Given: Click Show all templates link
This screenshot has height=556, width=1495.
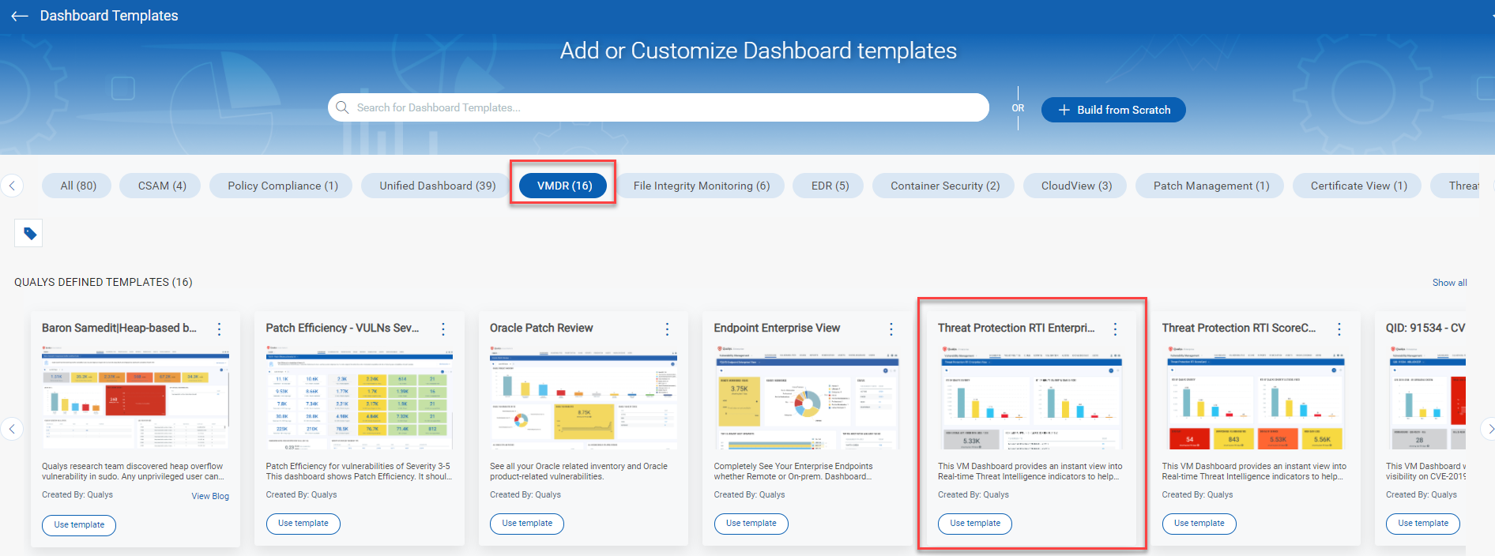Looking at the screenshot, I should (1449, 283).
